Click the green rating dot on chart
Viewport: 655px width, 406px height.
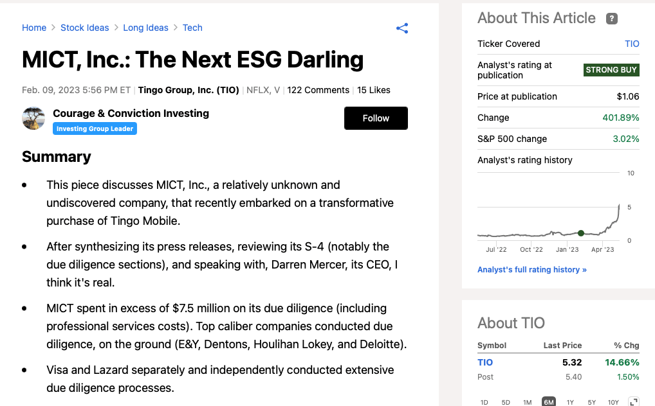click(581, 233)
